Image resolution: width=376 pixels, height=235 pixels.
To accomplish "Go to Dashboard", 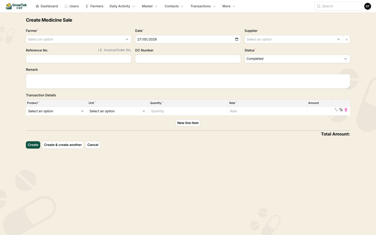I will [x=47, y=6].
